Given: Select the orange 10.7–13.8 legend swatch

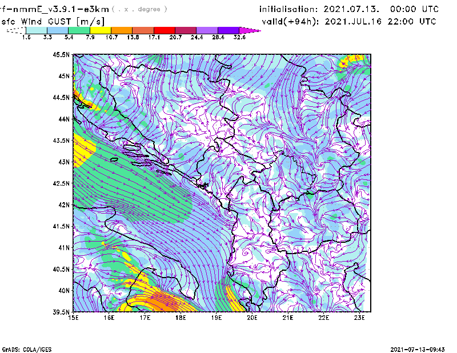Looking at the screenshot, I should point(122,30).
